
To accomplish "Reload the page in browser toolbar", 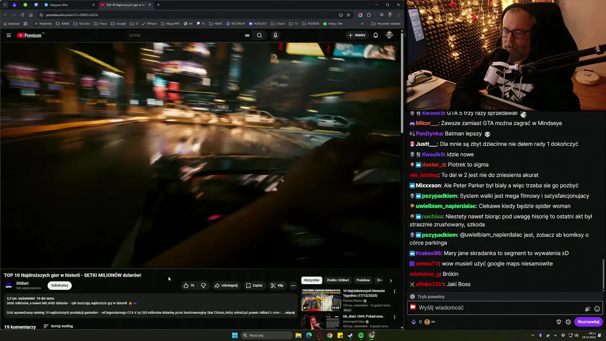I will (x=22, y=15).
